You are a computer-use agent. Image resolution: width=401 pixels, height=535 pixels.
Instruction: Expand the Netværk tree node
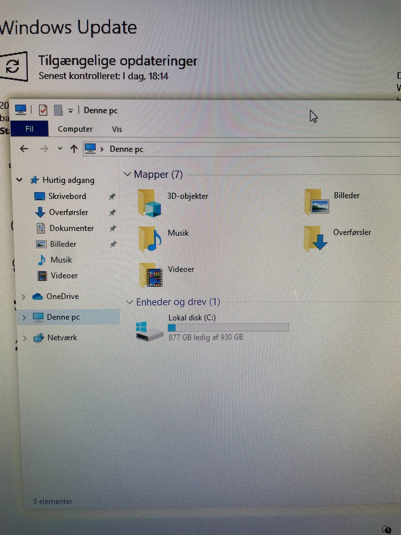coord(25,338)
